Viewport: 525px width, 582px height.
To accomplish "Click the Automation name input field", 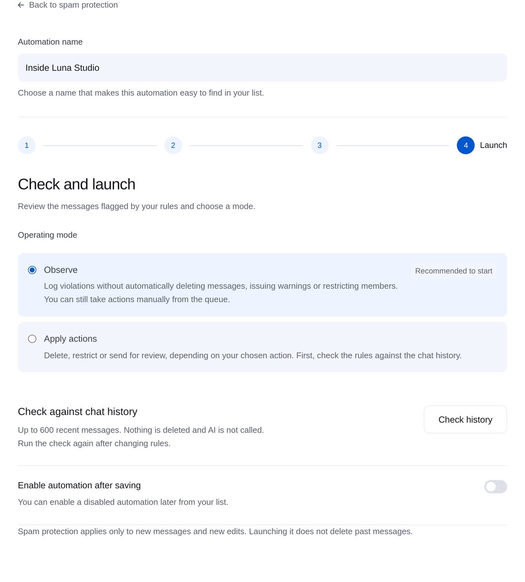I will pos(262,68).
